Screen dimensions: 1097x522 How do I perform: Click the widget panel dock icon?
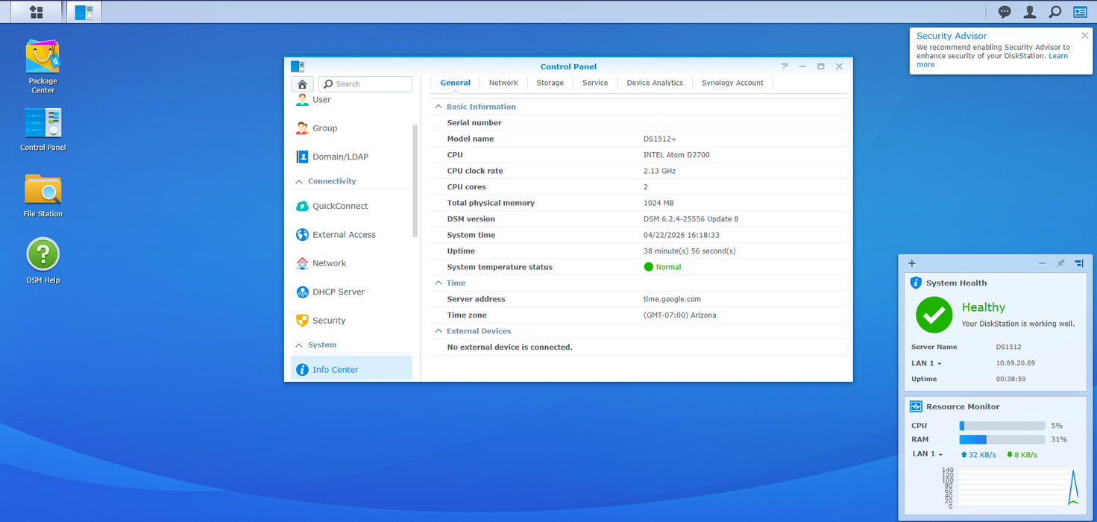[1079, 263]
